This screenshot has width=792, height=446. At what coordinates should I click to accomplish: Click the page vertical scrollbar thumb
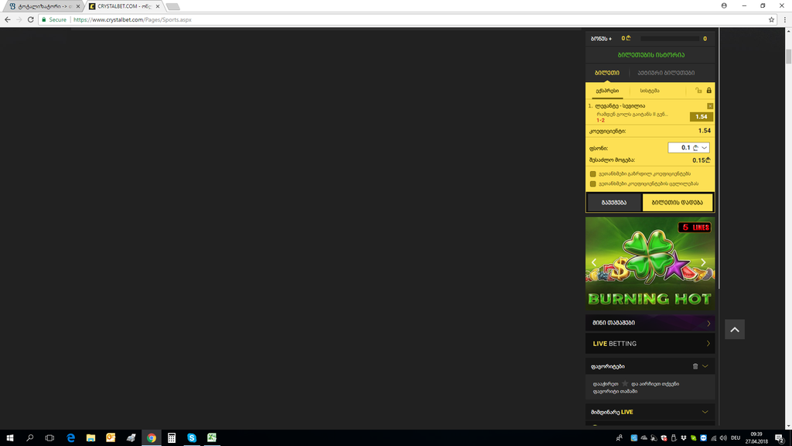click(788, 57)
